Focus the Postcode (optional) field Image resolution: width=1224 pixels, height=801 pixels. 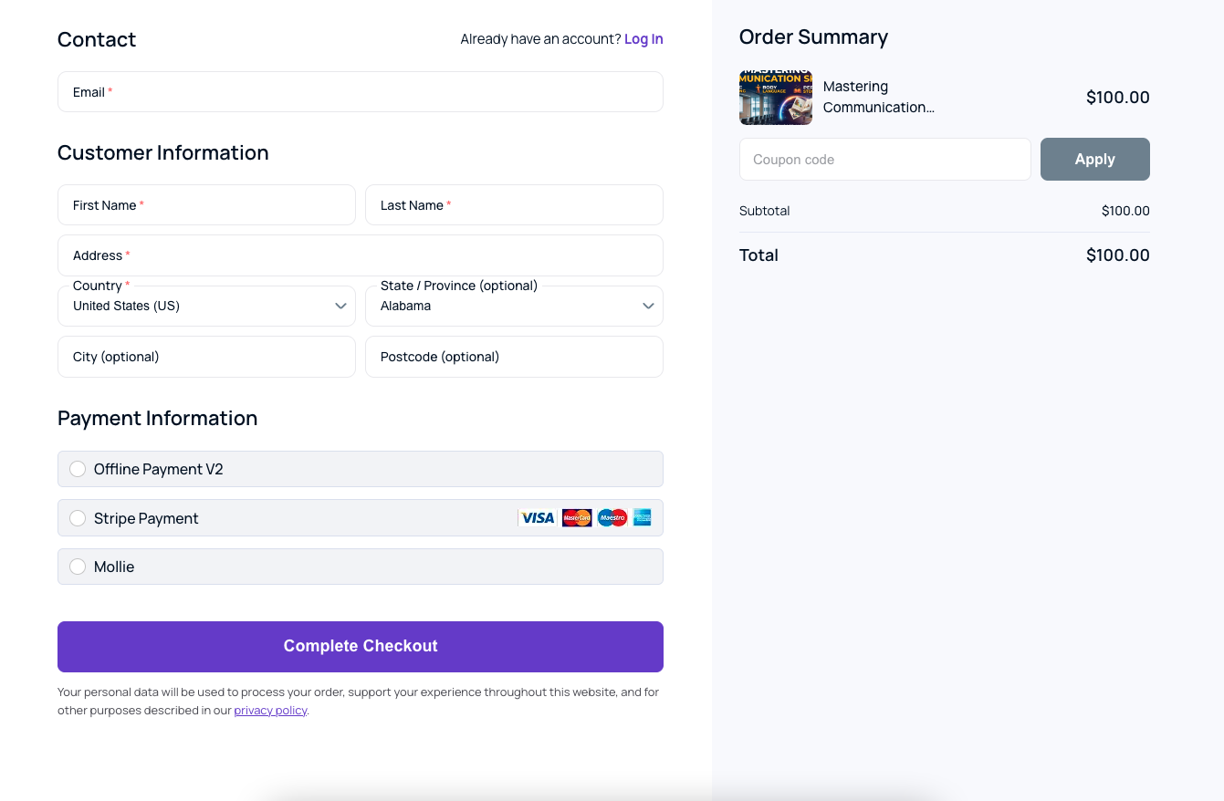click(x=514, y=357)
